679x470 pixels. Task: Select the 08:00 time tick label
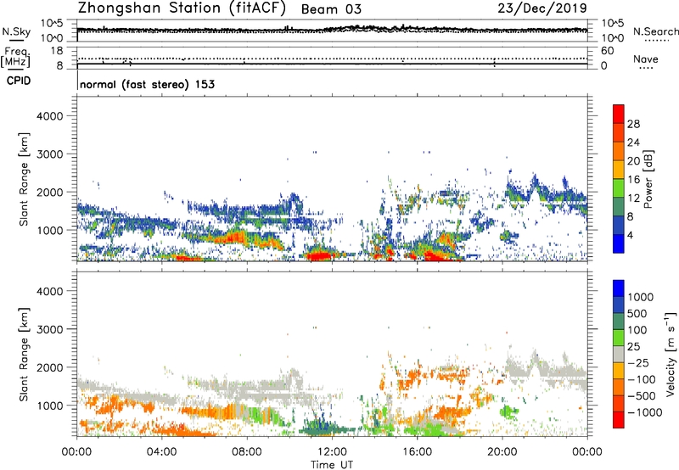pos(247,452)
